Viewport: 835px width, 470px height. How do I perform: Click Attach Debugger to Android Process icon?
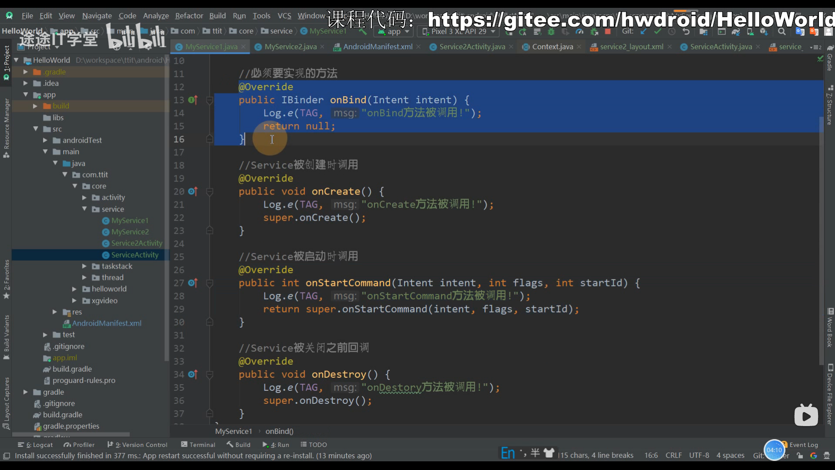pos(594,31)
